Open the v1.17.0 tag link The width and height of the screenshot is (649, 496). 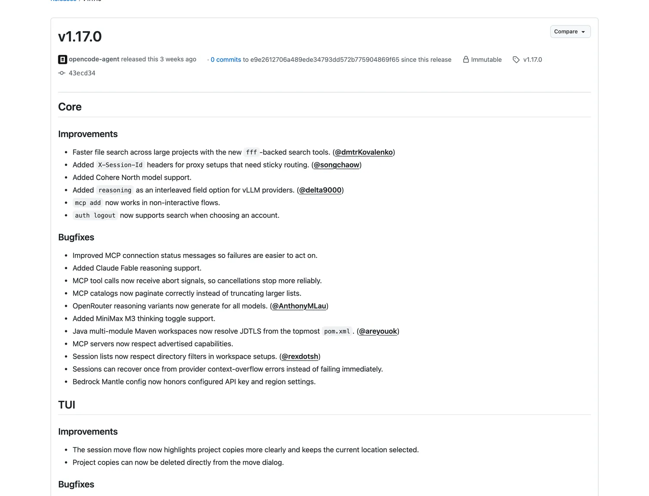[x=533, y=60]
